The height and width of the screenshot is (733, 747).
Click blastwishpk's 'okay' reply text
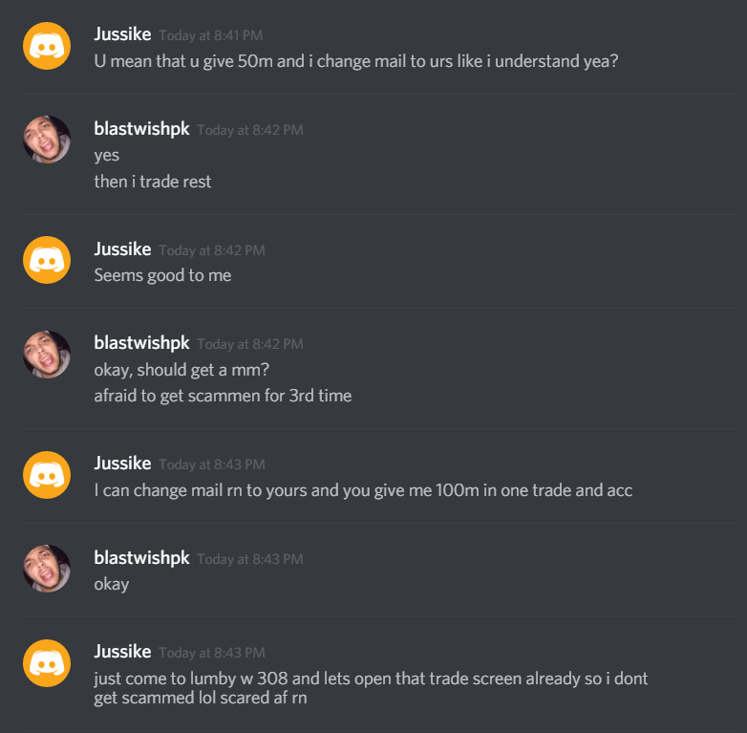112,585
